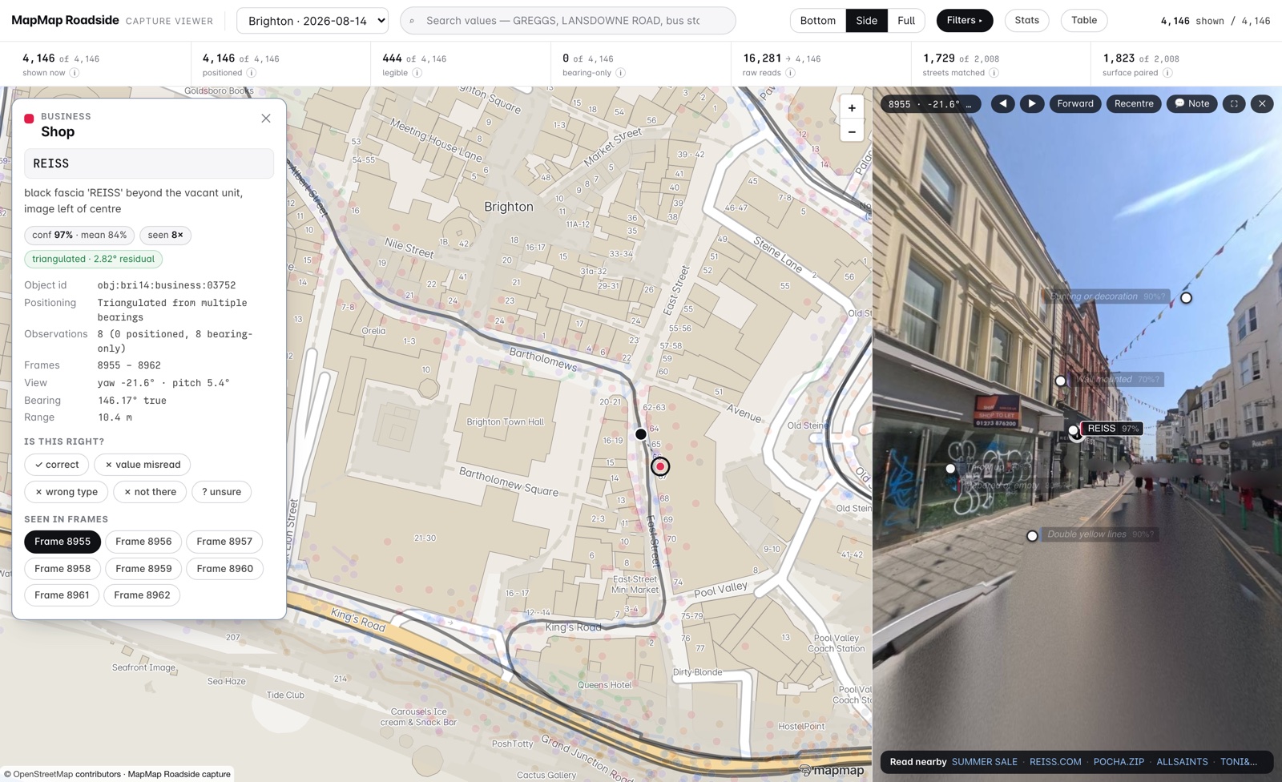Select Frame 8960
The height and width of the screenshot is (782, 1282).
225,569
